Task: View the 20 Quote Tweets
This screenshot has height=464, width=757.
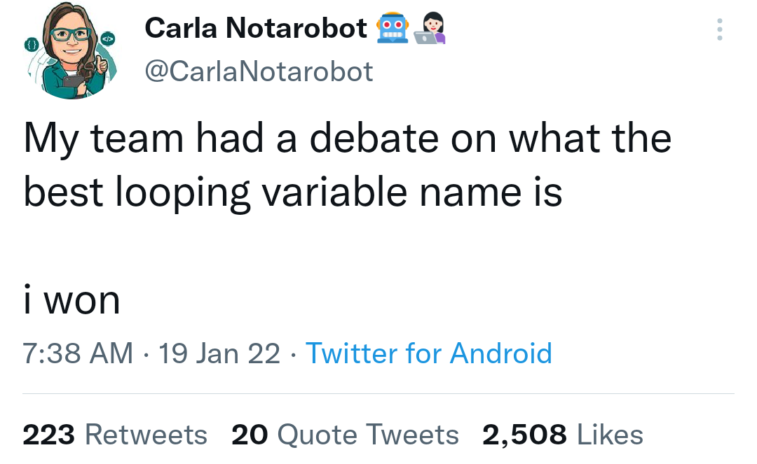Action: (345, 435)
